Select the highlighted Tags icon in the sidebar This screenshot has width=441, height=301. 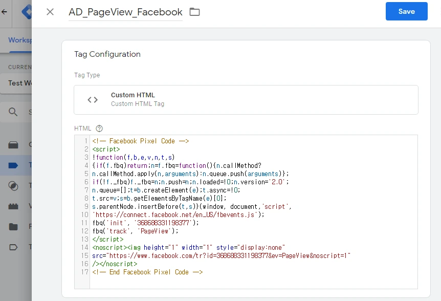coord(13,165)
